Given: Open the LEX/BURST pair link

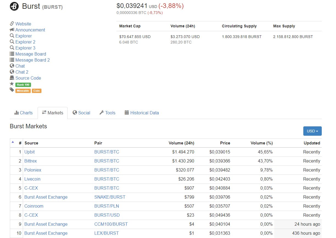Looking at the screenshot, I should click(x=107, y=233).
